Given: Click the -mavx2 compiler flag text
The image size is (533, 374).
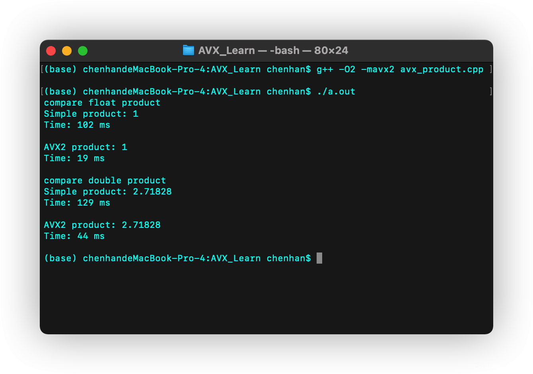Looking at the screenshot, I should pyautogui.click(x=377, y=69).
